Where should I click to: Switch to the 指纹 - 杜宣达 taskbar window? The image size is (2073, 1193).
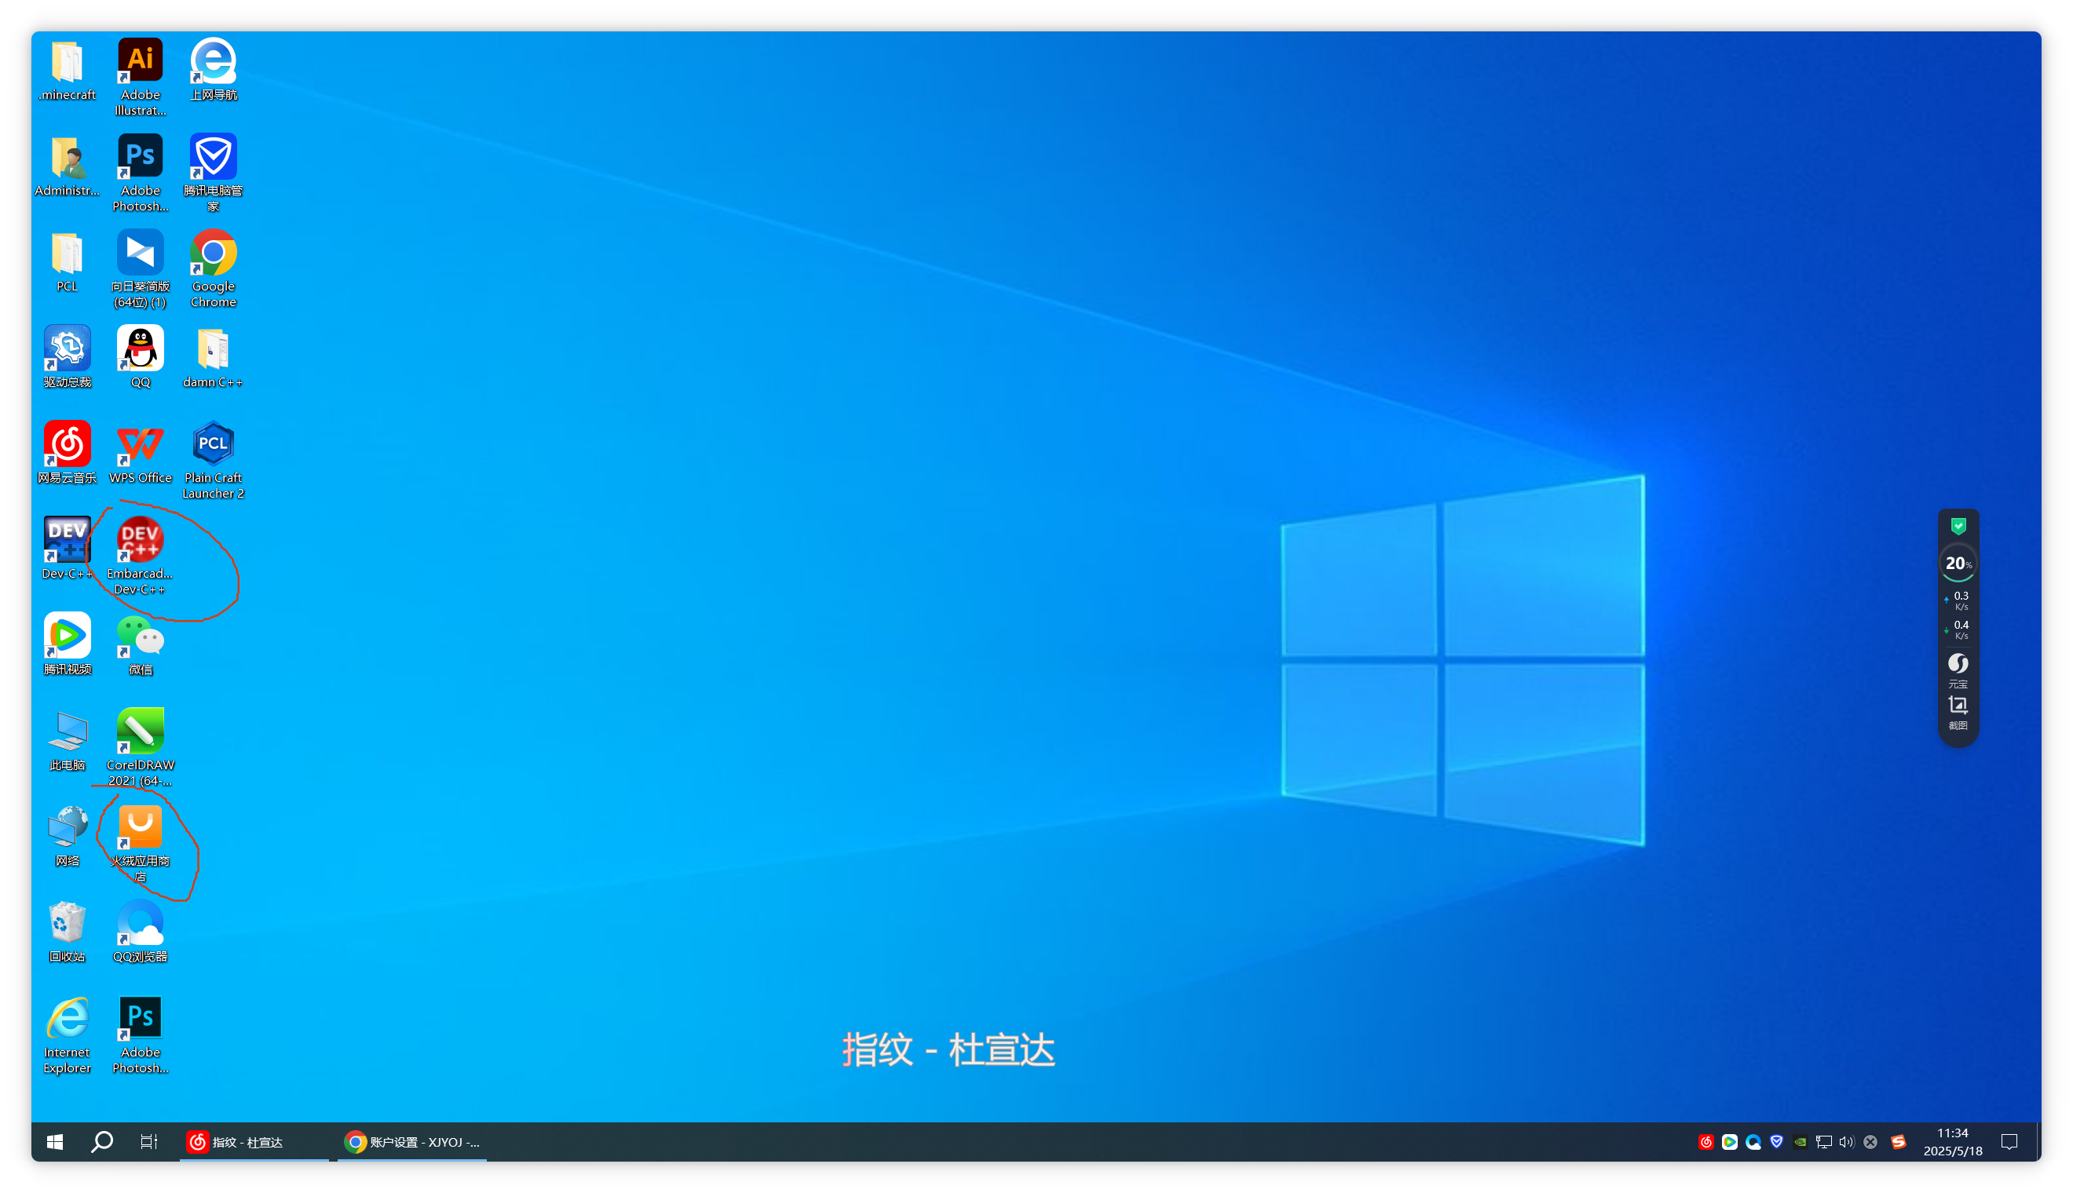(254, 1141)
